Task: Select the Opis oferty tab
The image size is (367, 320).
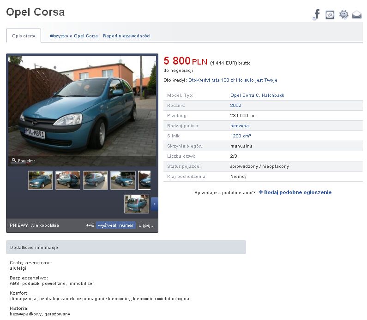Action: (24, 36)
